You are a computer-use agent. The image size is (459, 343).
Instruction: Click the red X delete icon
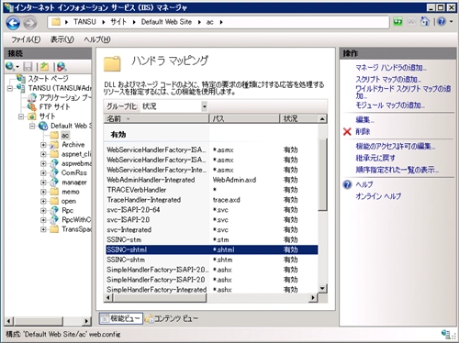pyautogui.click(x=347, y=132)
